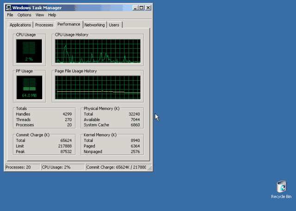Viewport: 296px width, 211px height.
Task: Open the View menu
Action: pos(40,15)
